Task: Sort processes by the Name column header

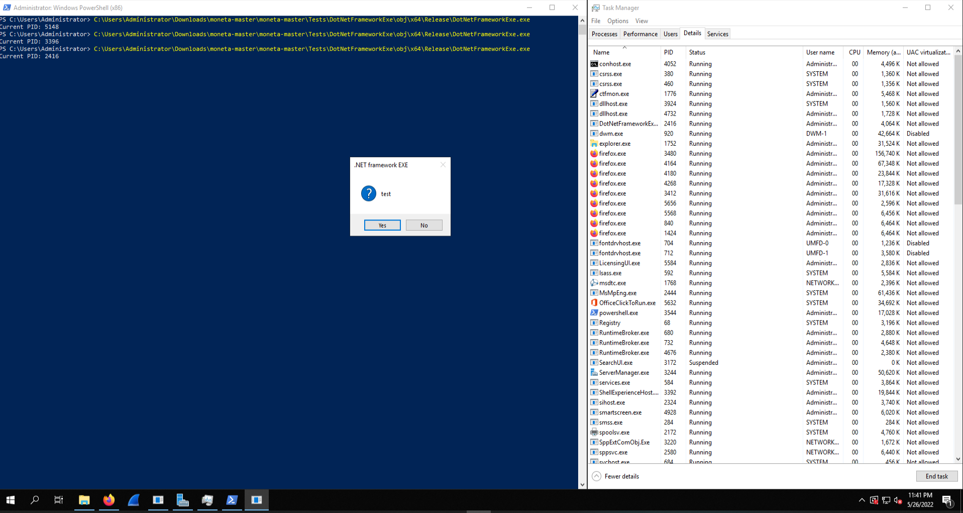Action: pos(601,52)
